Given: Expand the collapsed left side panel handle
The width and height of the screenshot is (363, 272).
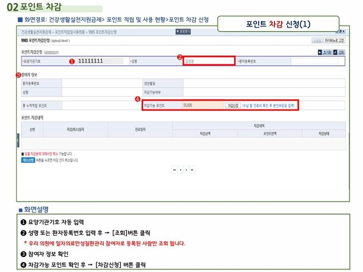Looking at the screenshot, I should 18,140.
